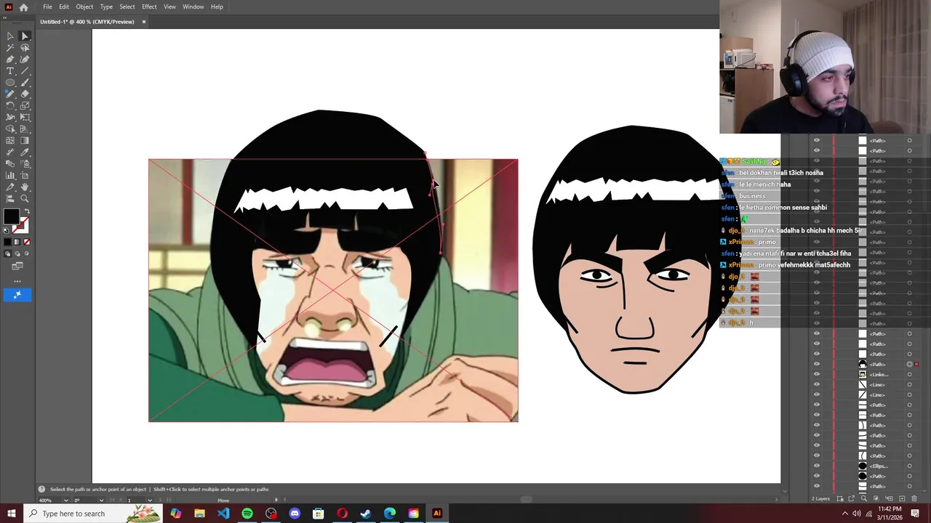Select the Ellipse shape tool
The height and width of the screenshot is (523, 931).
click(10, 82)
